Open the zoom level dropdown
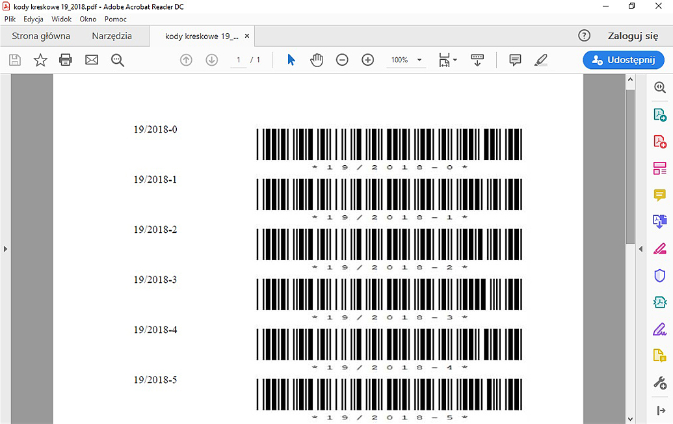Image resolution: width=673 pixels, height=424 pixels. (419, 60)
